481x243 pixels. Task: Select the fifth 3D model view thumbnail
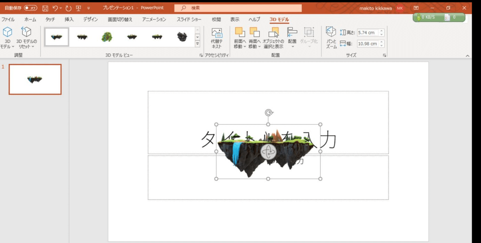click(x=157, y=37)
